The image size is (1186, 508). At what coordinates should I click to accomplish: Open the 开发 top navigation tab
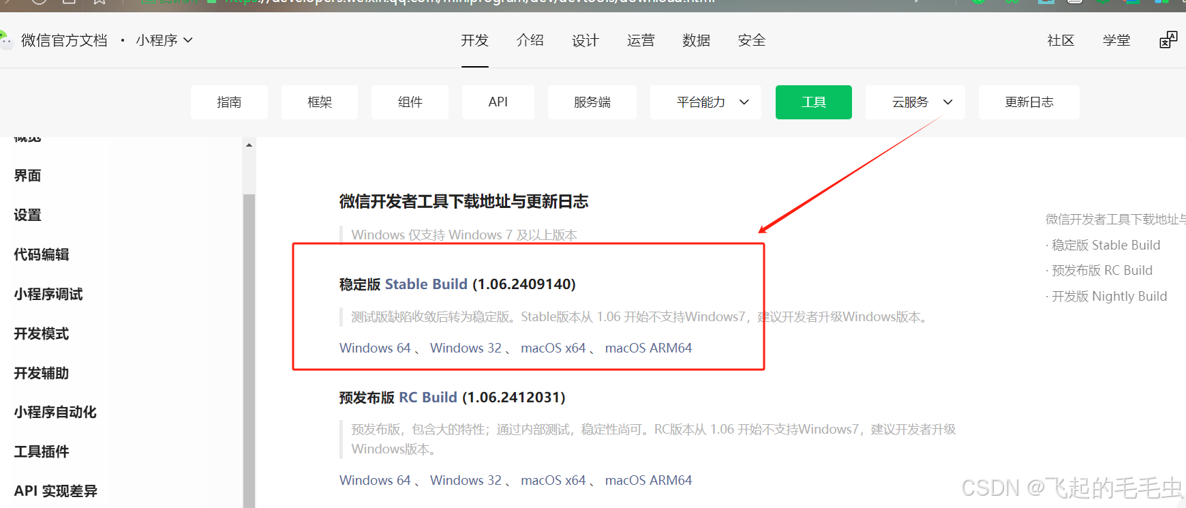(x=474, y=40)
